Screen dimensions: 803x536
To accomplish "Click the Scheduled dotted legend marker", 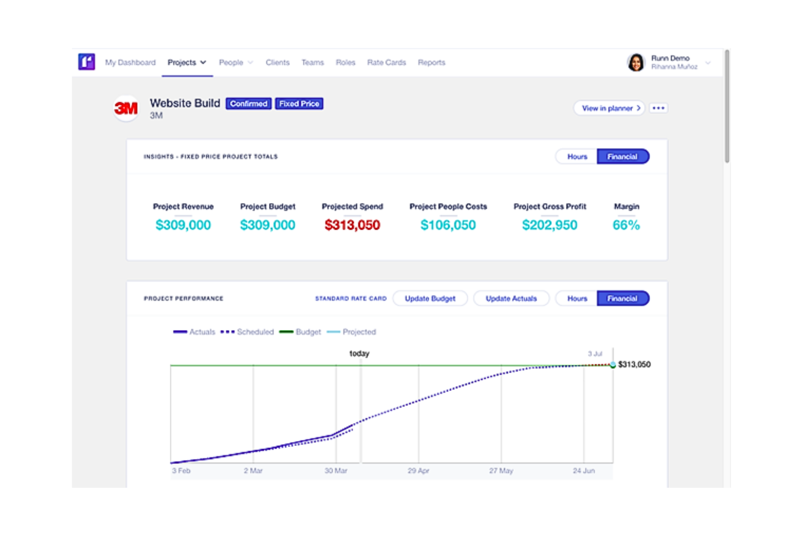I will point(227,332).
